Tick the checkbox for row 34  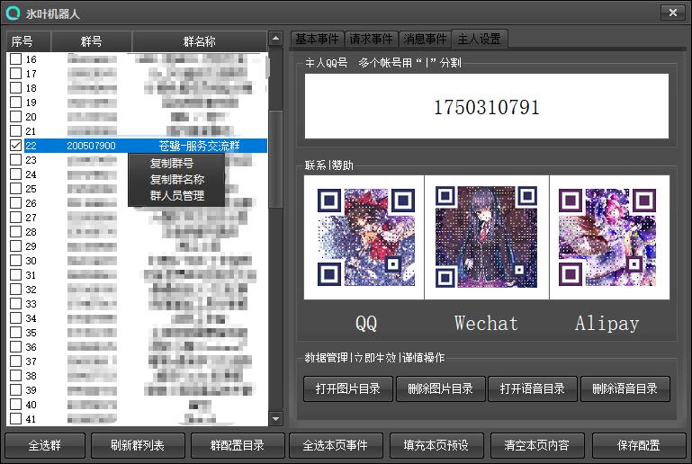tap(16, 318)
